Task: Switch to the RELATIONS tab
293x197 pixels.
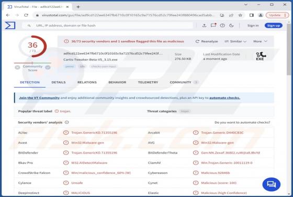Action: [87, 82]
